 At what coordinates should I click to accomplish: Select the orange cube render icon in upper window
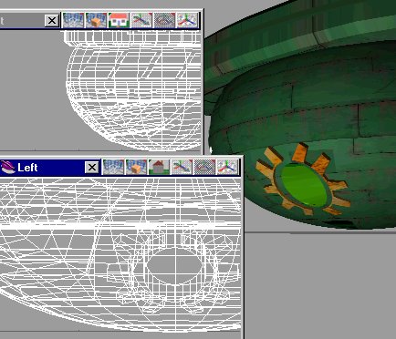click(96, 20)
